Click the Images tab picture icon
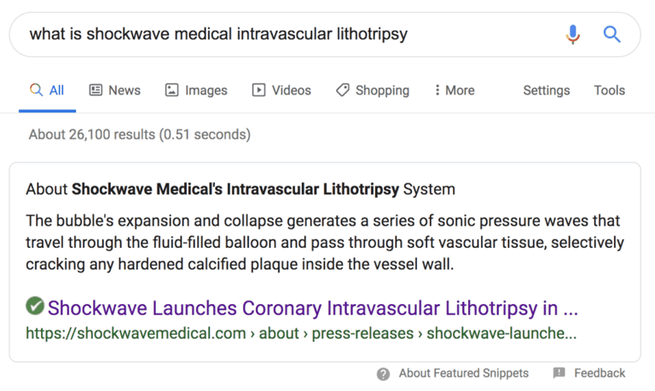 click(171, 89)
